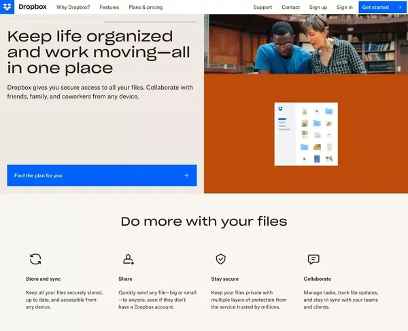Click the arrow on Find the plan button
Viewport: 408px width, 331px height.
point(186,175)
